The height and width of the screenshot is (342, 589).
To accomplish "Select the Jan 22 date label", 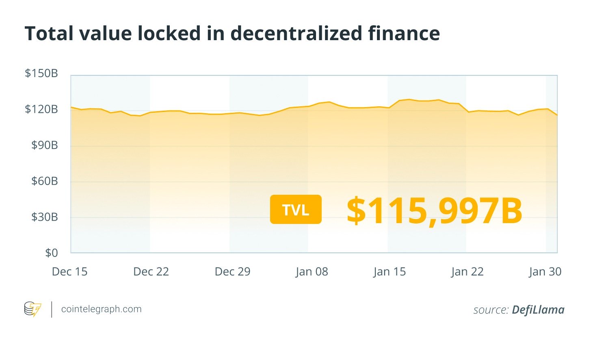I will tap(467, 272).
